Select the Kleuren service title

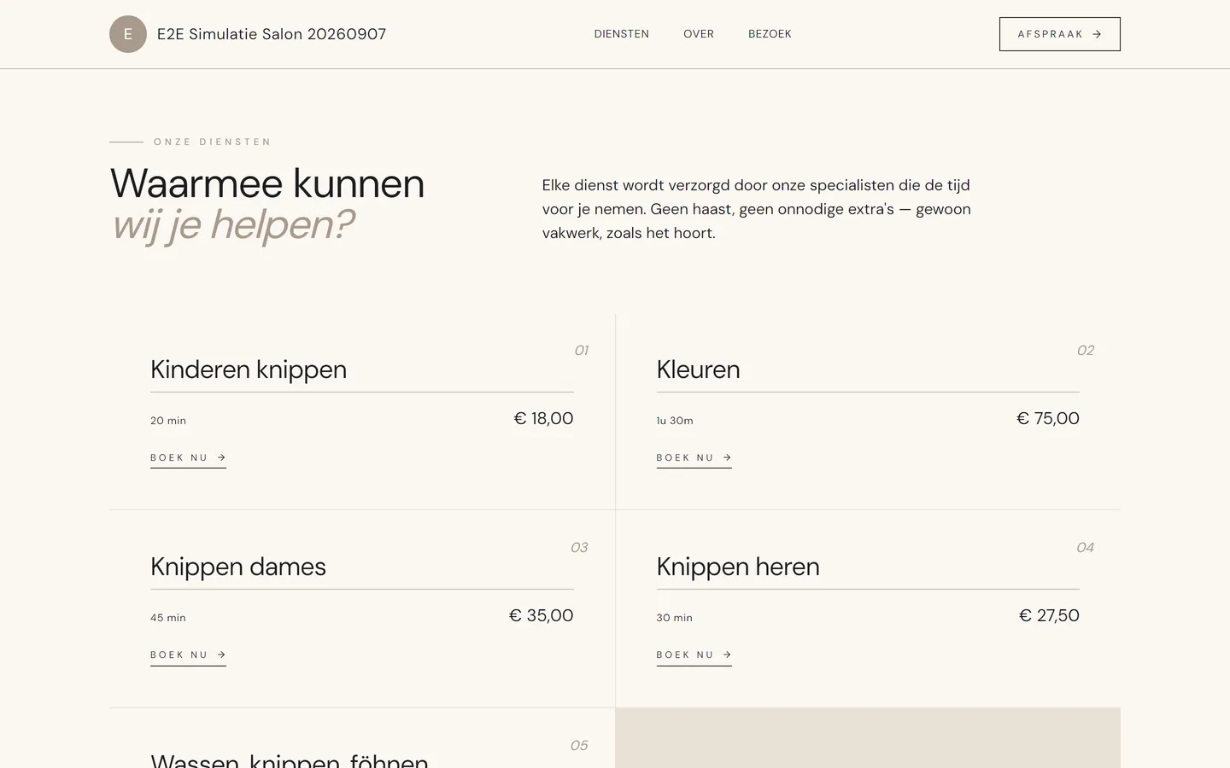(698, 369)
